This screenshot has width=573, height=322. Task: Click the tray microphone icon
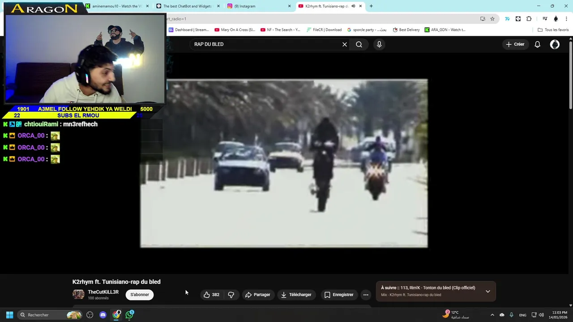(x=511, y=315)
